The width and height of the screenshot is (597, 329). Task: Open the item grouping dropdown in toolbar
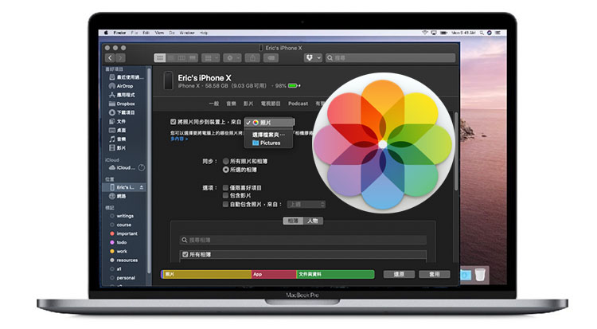pos(211,58)
